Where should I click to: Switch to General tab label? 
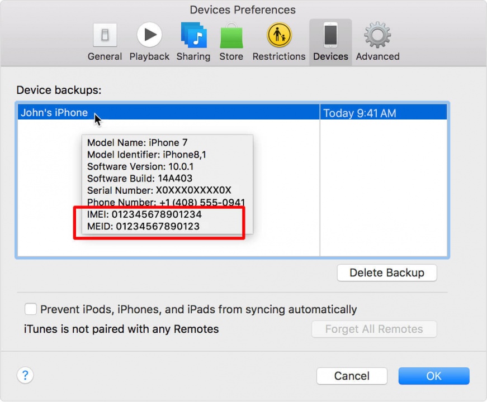pos(105,56)
